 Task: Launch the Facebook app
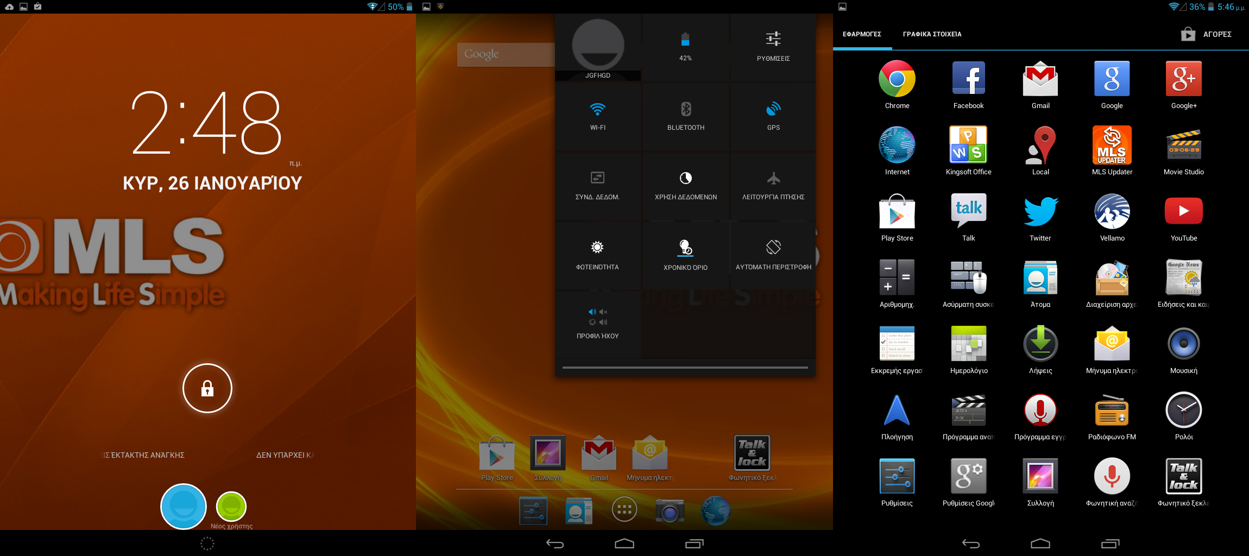click(968, 79)
